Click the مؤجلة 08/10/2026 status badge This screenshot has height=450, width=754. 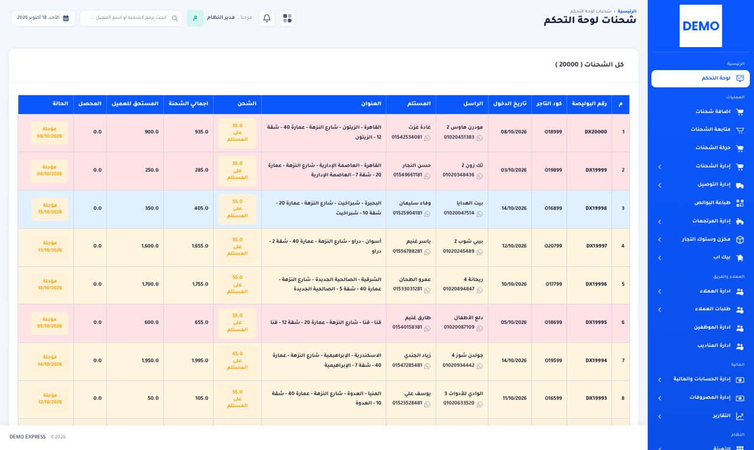[x=49, y=133]
